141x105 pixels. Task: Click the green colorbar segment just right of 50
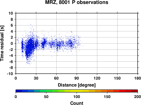pyautogui.click(x=49, y=91)
